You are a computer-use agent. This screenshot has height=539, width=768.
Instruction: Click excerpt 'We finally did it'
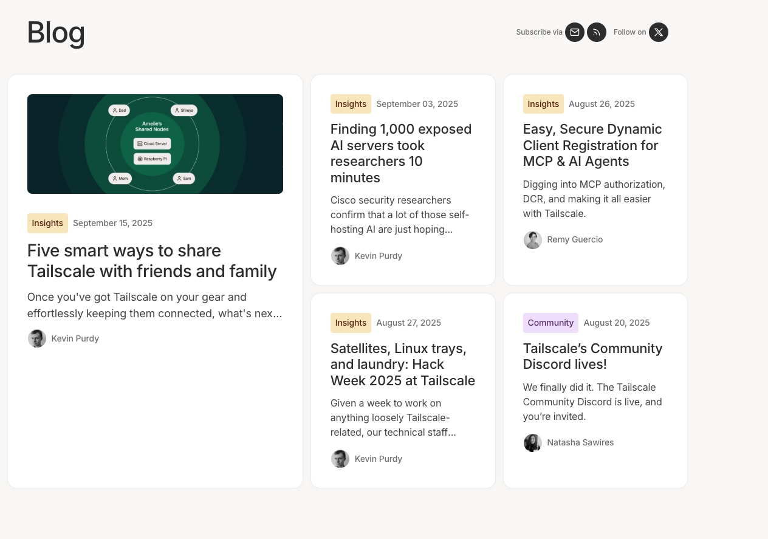(x=592, y=402)
